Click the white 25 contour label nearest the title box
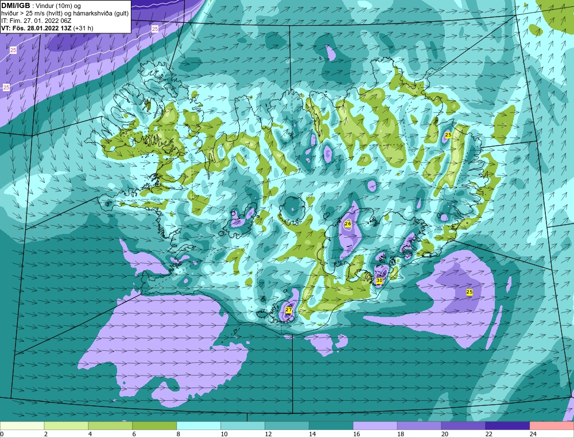The height and width of the screenshot is (438, 574). pos(155,29)
